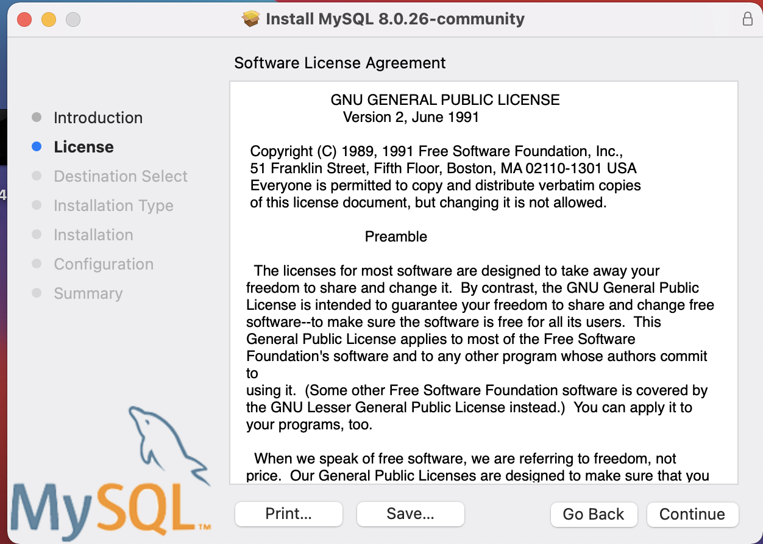Click the '51 Franklin Street' address line

pos(444,168)
